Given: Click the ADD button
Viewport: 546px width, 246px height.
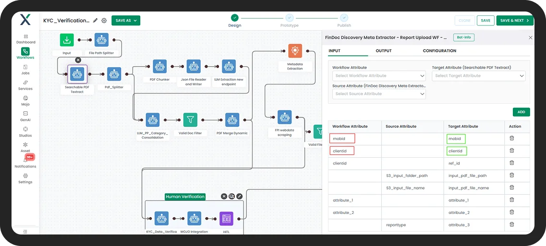Looking at the screenshot, I should click(x=522, y=112).
